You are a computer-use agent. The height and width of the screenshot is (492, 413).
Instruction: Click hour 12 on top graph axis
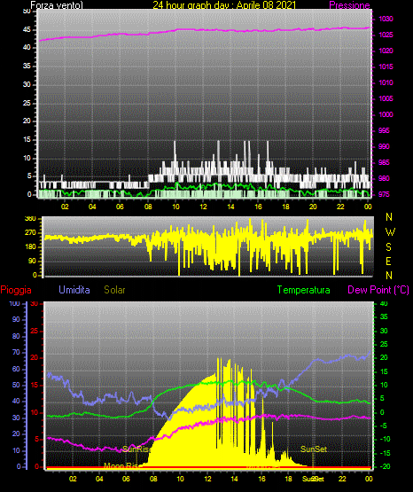click(203, 207)
